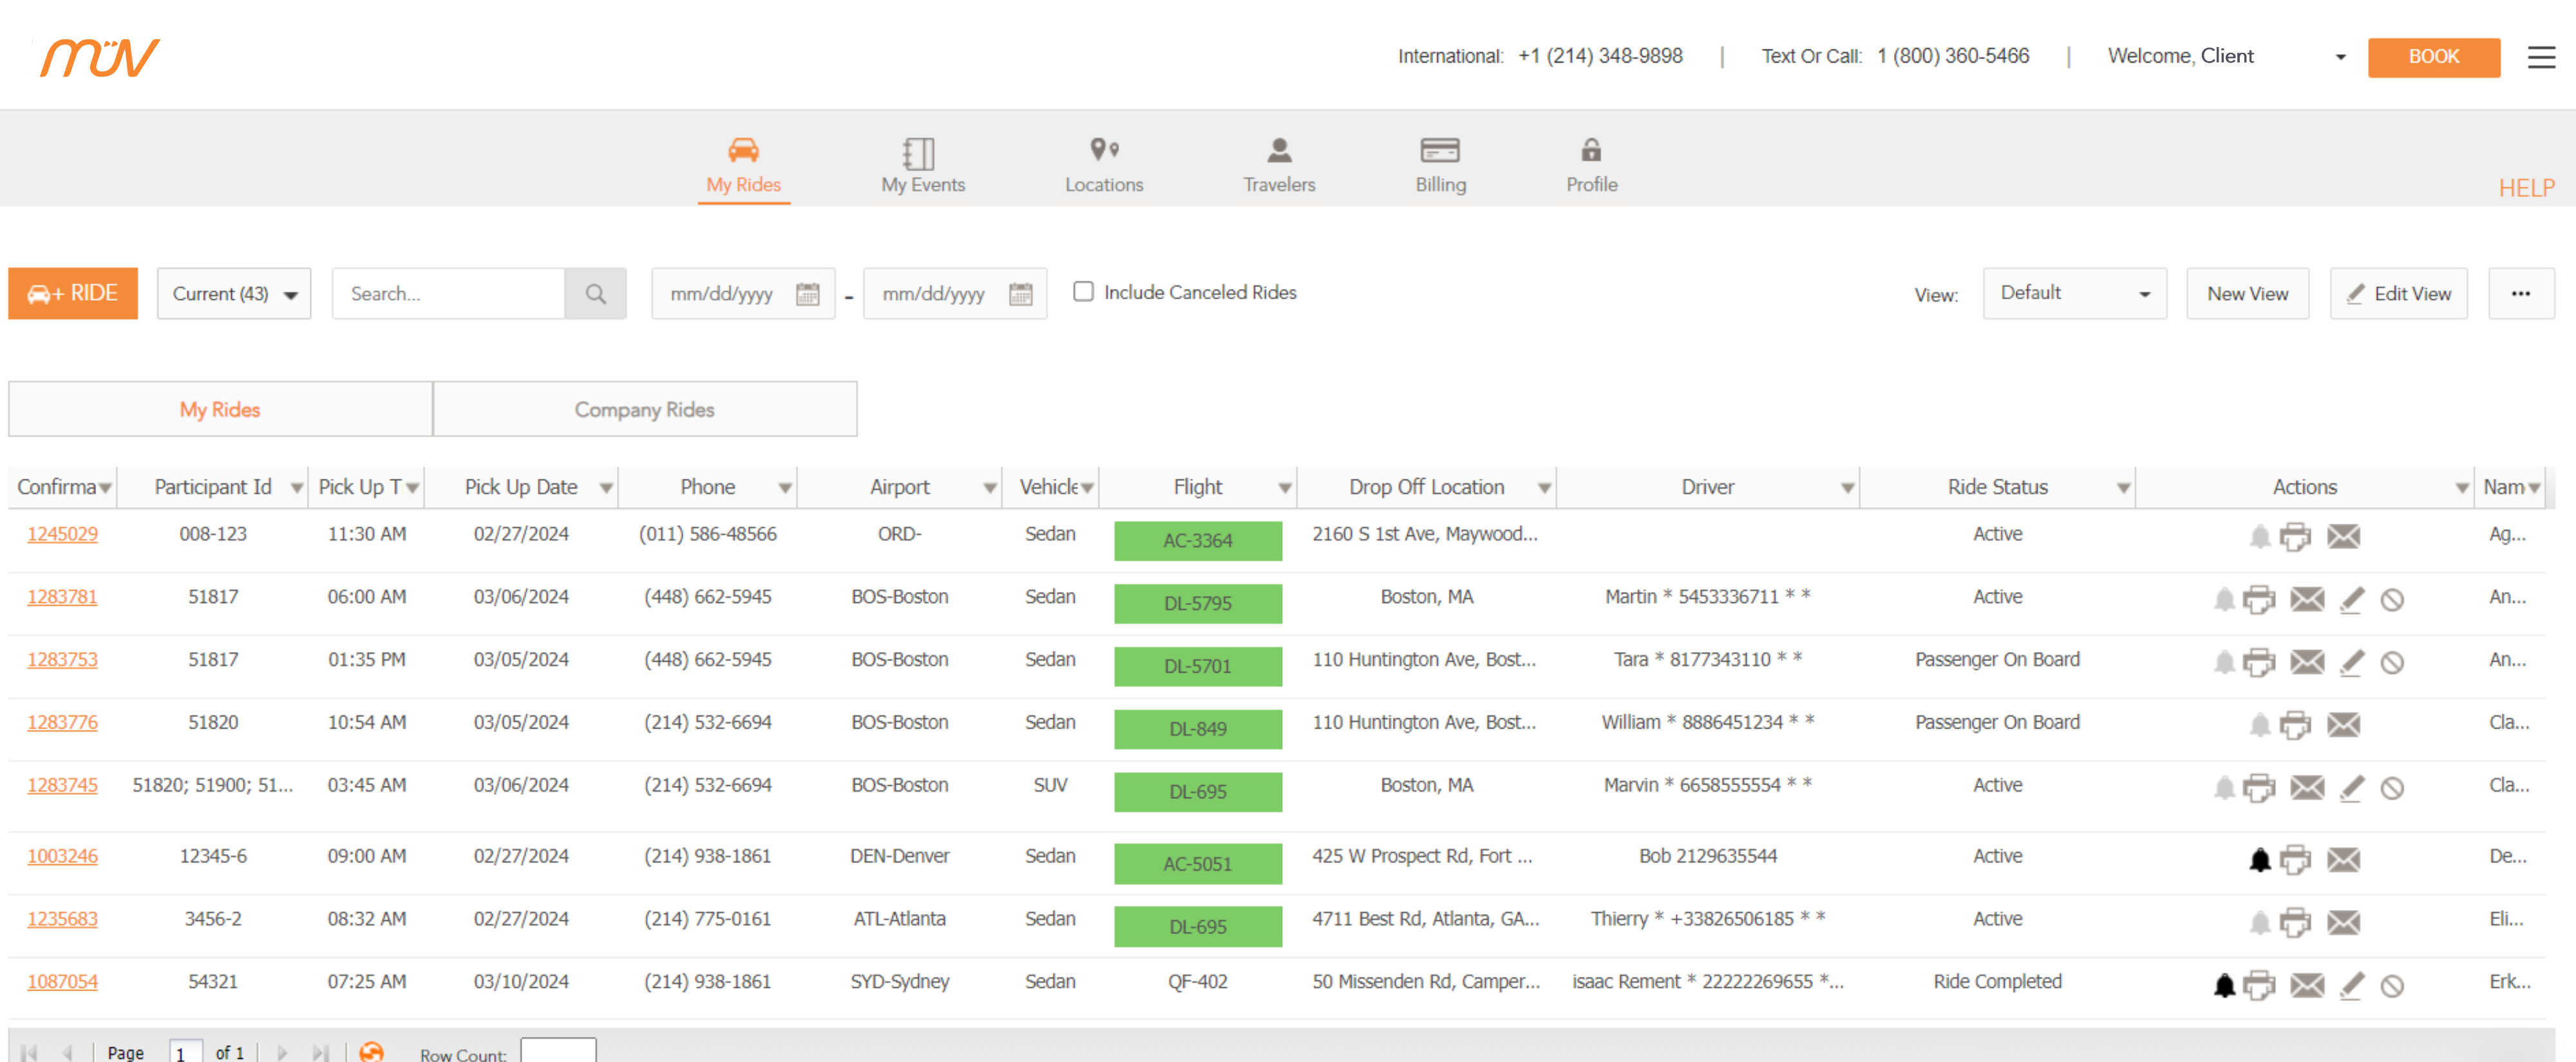Print ride 1283753 details
This screenshot has height=1062, width=2576.
[2259, 662]
